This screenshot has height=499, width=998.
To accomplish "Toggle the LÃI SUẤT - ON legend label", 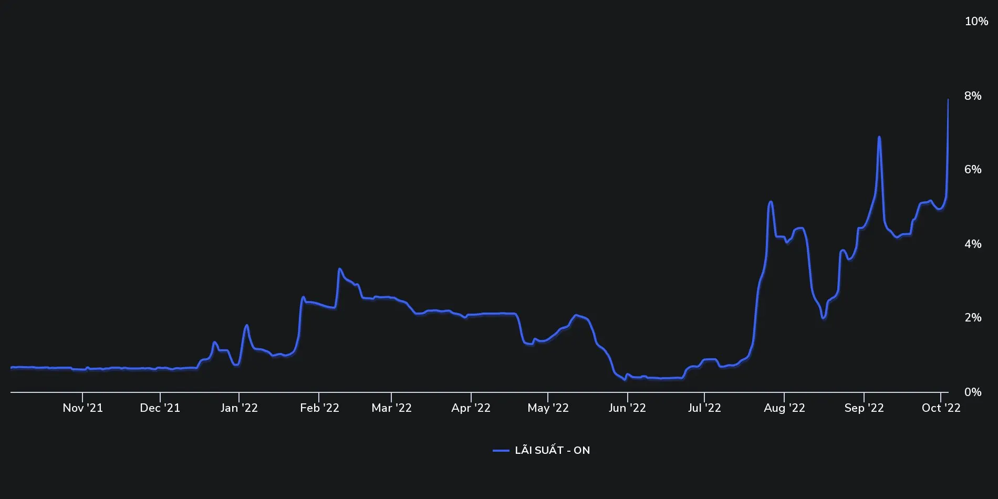I will click(552, 450).
